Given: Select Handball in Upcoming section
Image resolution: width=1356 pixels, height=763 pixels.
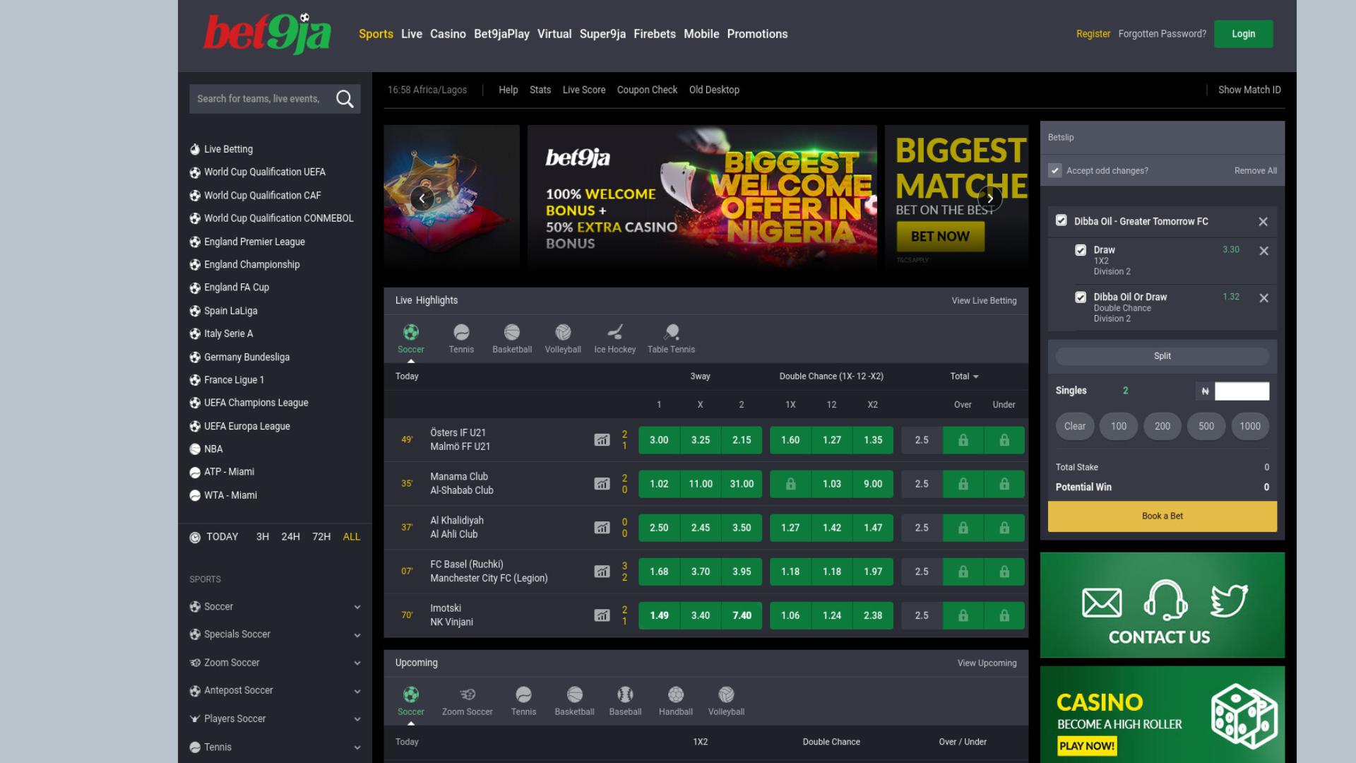Looking at the screenshot, I should pos(676,701).
